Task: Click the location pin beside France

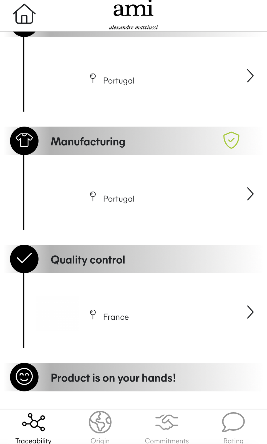Action: coord(93,314)
